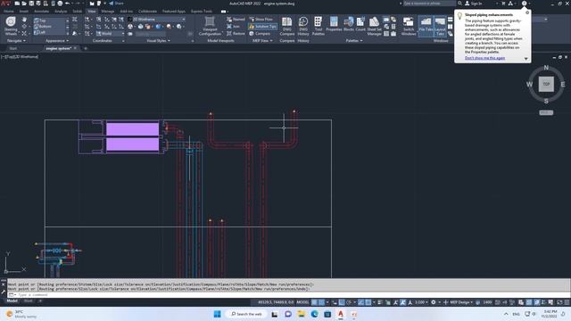
Task: Click the TOP face of ViewCube
Action: [546, 84]
